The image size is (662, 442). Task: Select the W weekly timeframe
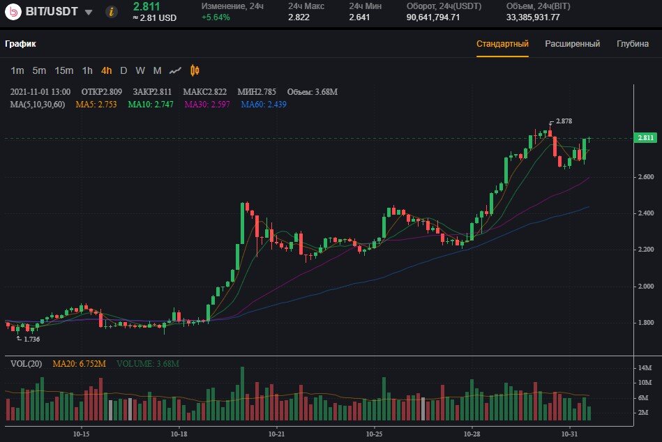(140, 70)
